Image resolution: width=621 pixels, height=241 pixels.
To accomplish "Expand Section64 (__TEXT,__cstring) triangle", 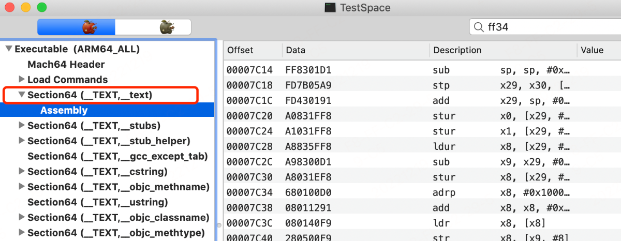I will (21, 172).
